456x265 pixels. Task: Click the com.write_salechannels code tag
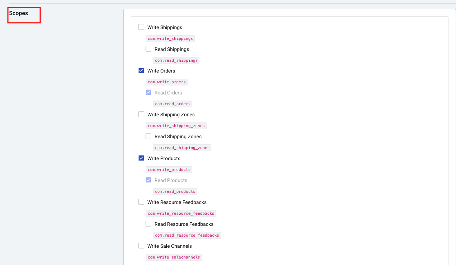(x=174, y=257)
